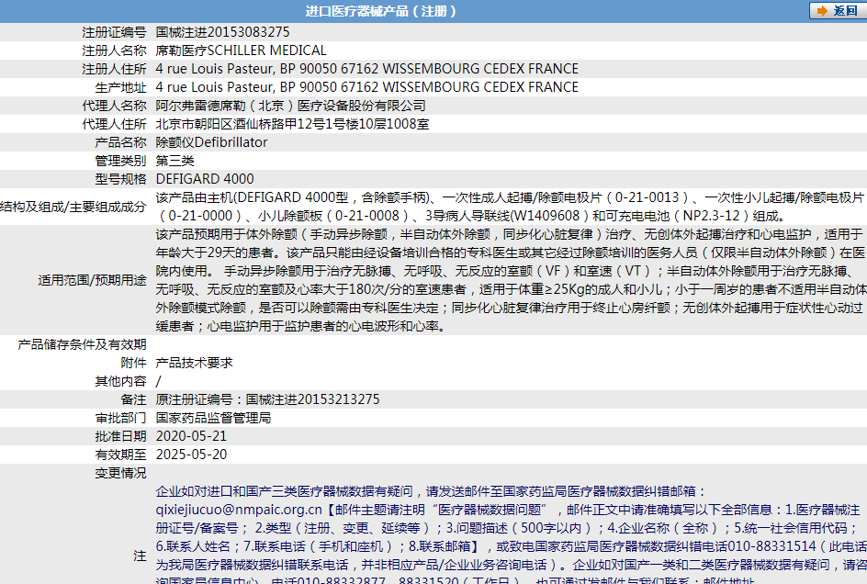Click the 结构及组成/主要组成成分 label
Screen dimensions: 867x584
click(73, 207)
